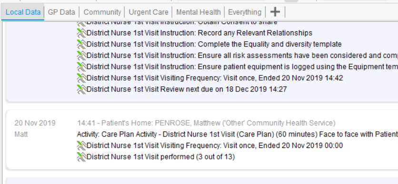Click care plan icon beside Record any Relevant Relationships

point(81,33)
